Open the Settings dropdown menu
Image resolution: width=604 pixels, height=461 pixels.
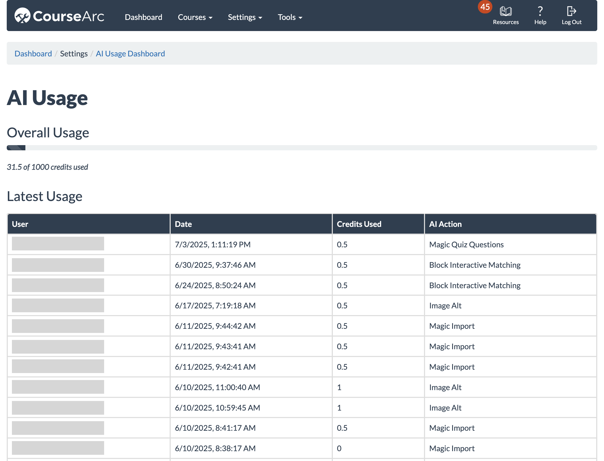(245, 17)
